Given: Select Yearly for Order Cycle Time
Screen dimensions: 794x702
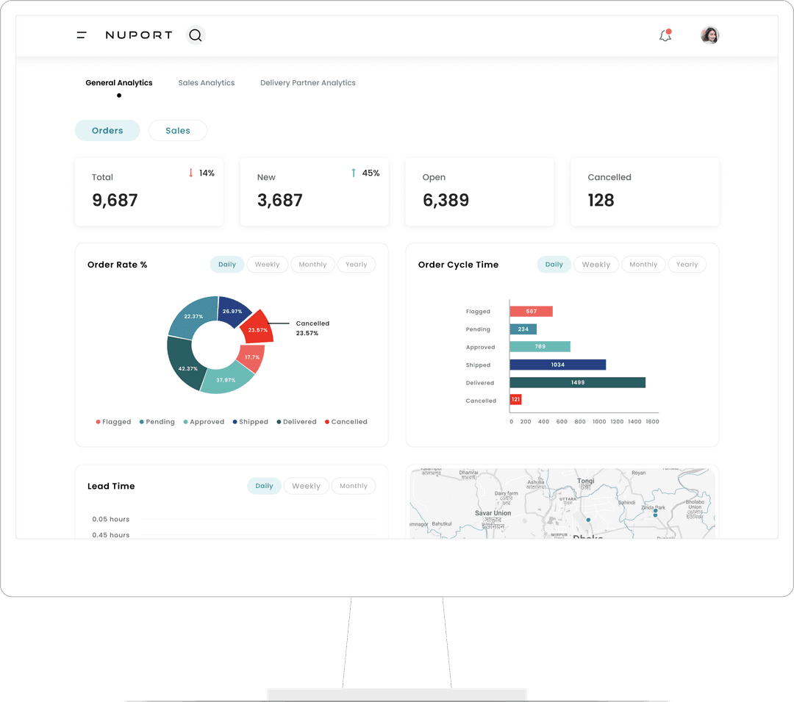Looking at the screenshot, I should coord(687,264).
